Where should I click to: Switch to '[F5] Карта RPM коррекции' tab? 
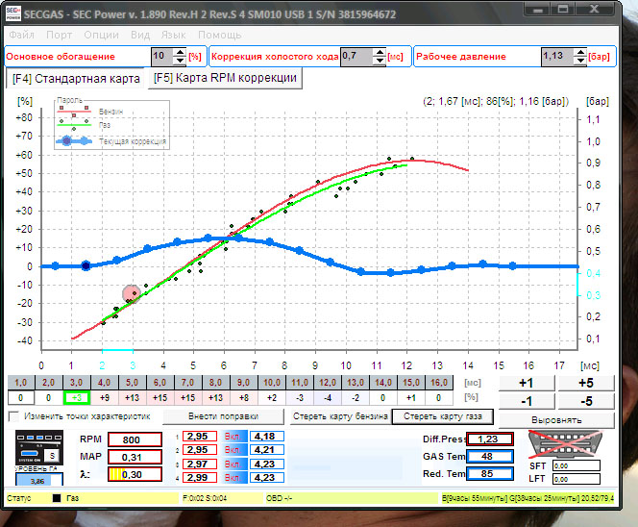tap(225, 78)
